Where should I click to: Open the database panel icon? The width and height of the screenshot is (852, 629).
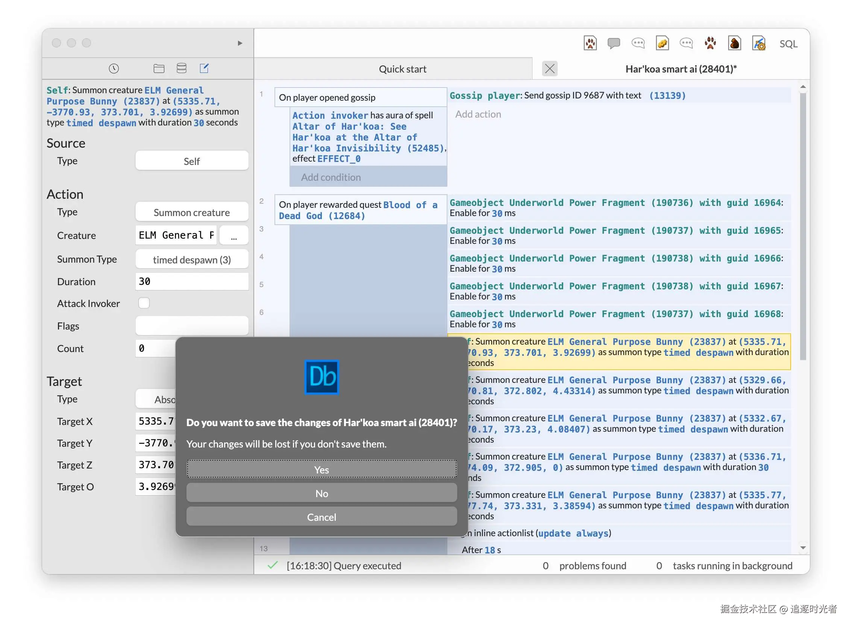182,68
